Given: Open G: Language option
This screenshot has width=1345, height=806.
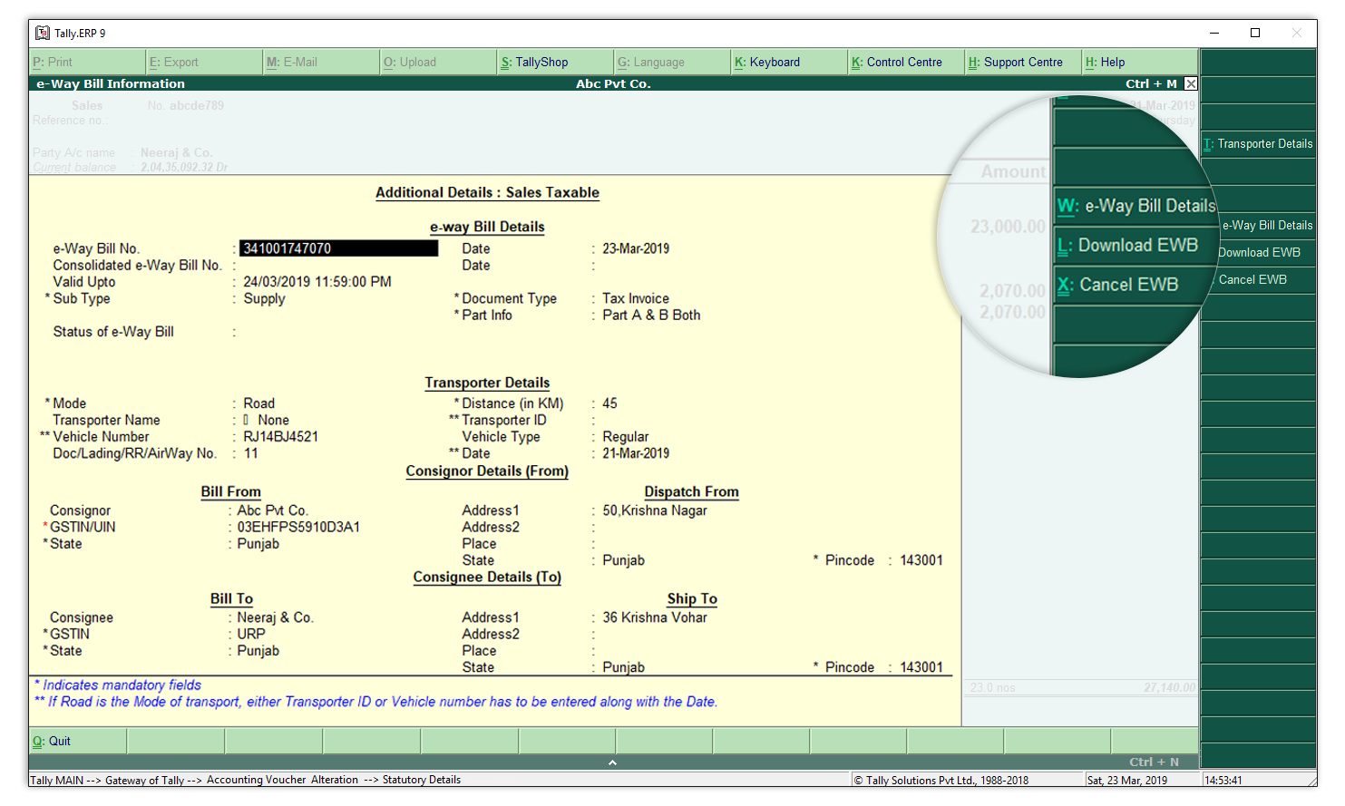Looking at the screenshot, I should click(x=672, y=62).
